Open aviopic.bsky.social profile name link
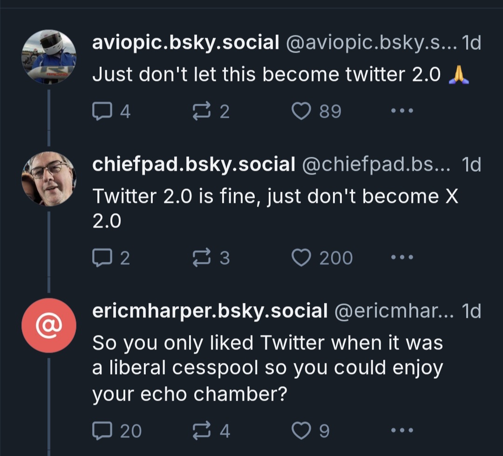Screen dimensions: 503x456 click(x=185, y=43)
